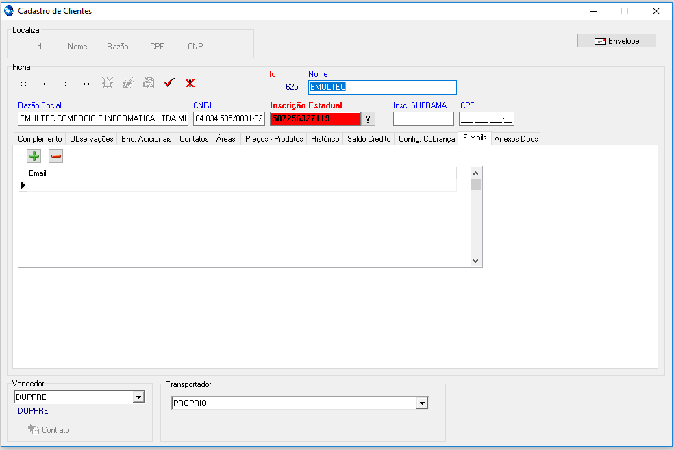674x450 pixels.
Task: Open the Anexos Docs tab
Action: coord(516,139)
